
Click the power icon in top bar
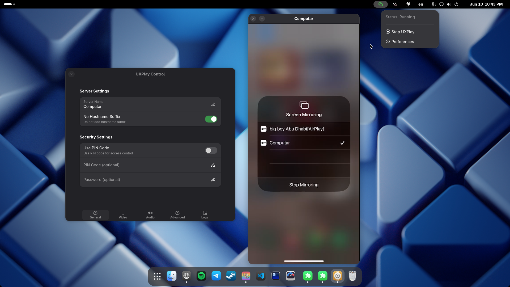[456, 4]
